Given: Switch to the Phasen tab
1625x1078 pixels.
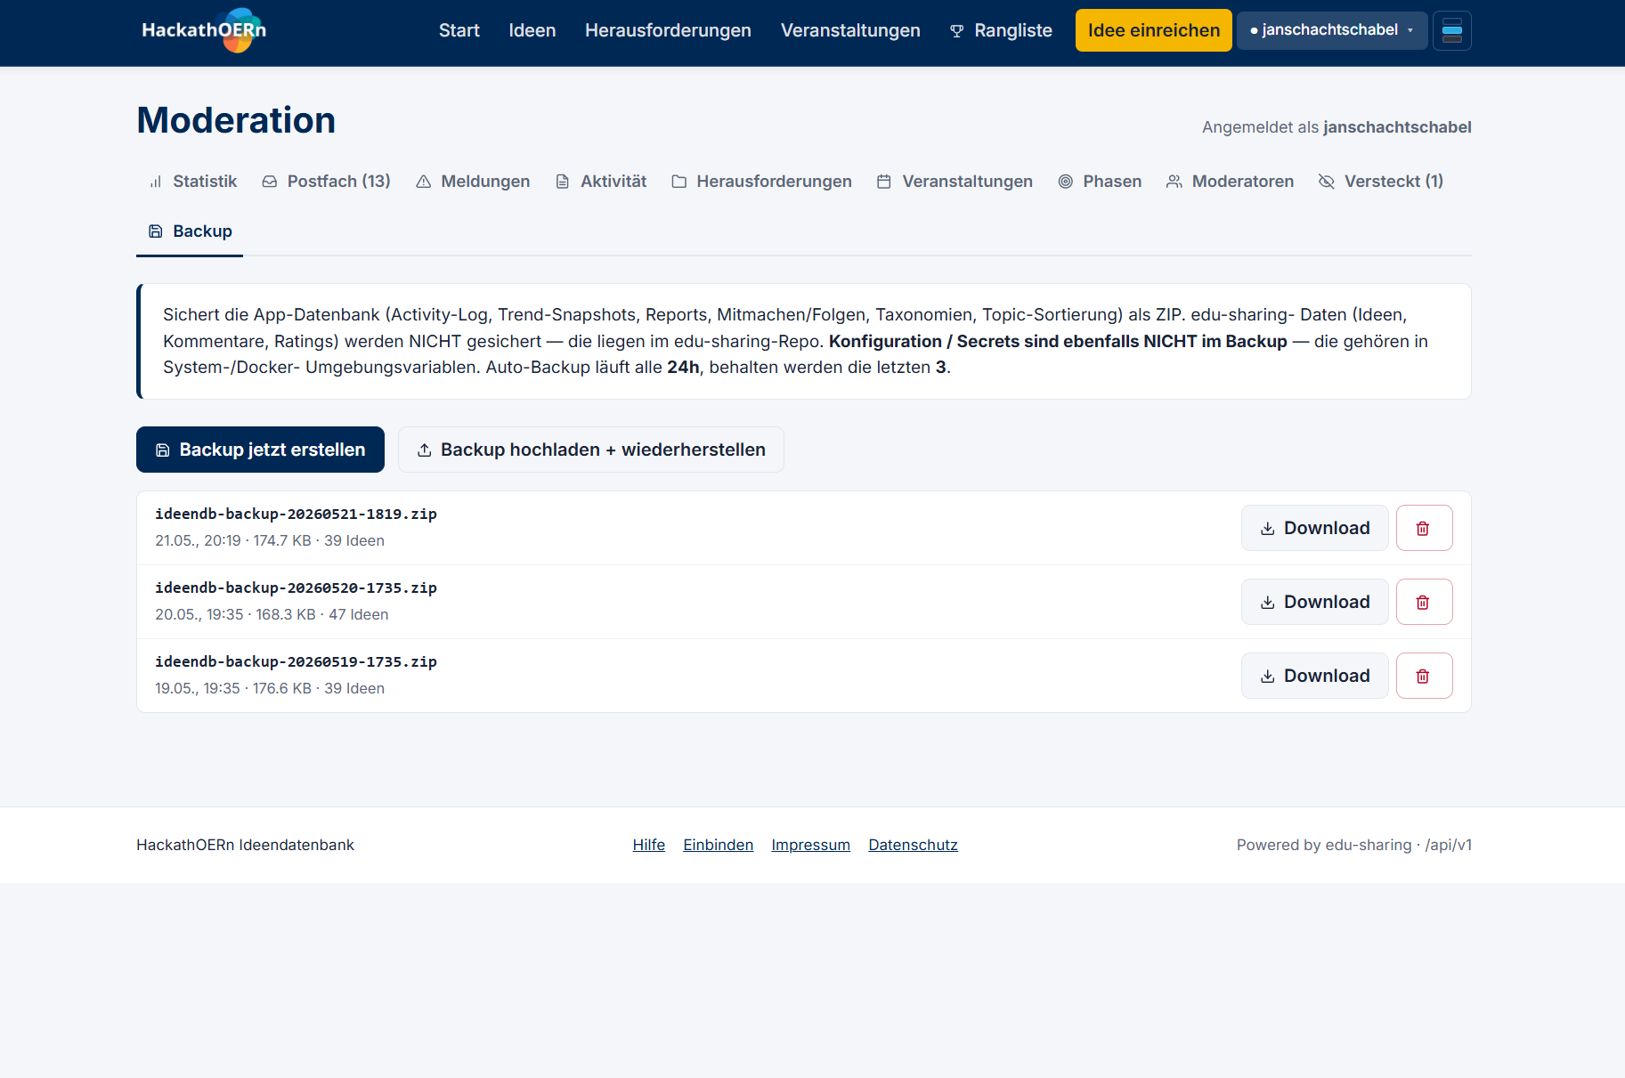Looking at the screenshot, I should click(x=1100, y=182).
